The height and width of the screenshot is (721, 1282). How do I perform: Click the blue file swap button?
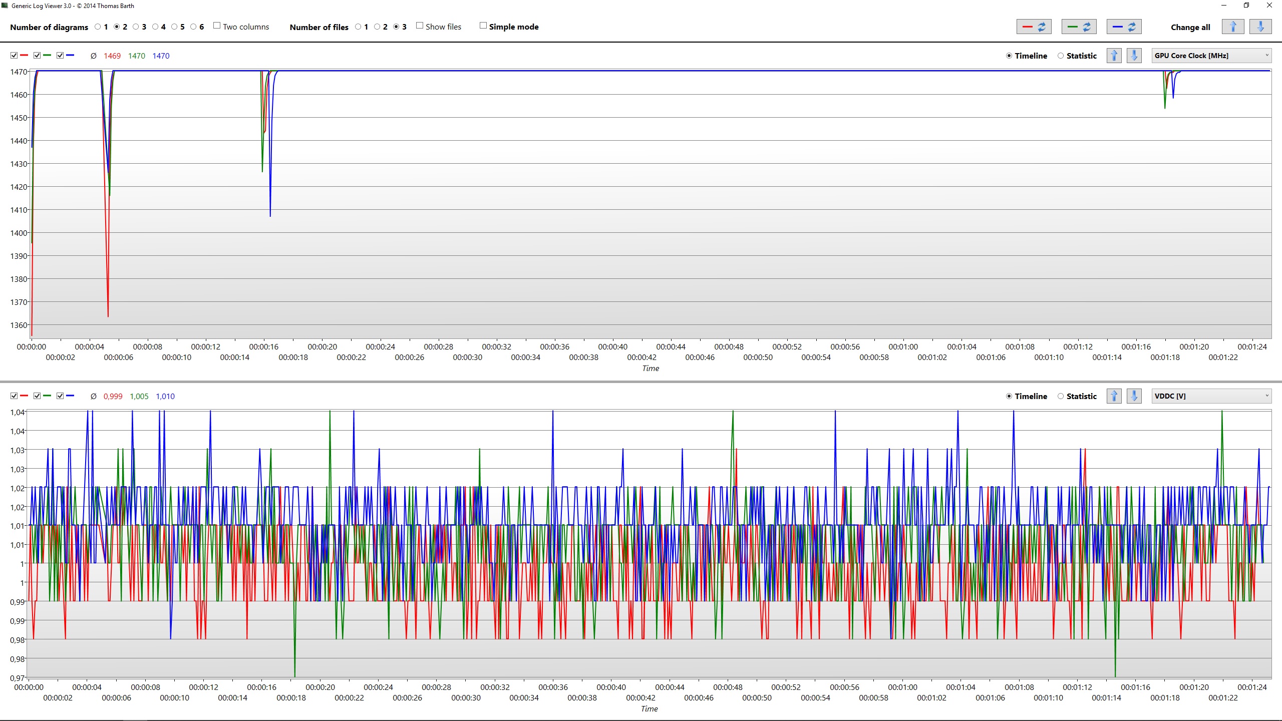pyautogui.click(x=1124, y=27)
